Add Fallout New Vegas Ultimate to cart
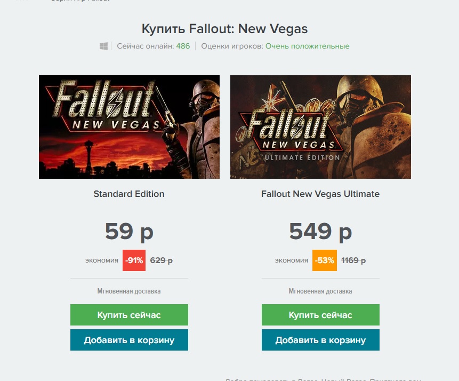 [x=320, y=340]
